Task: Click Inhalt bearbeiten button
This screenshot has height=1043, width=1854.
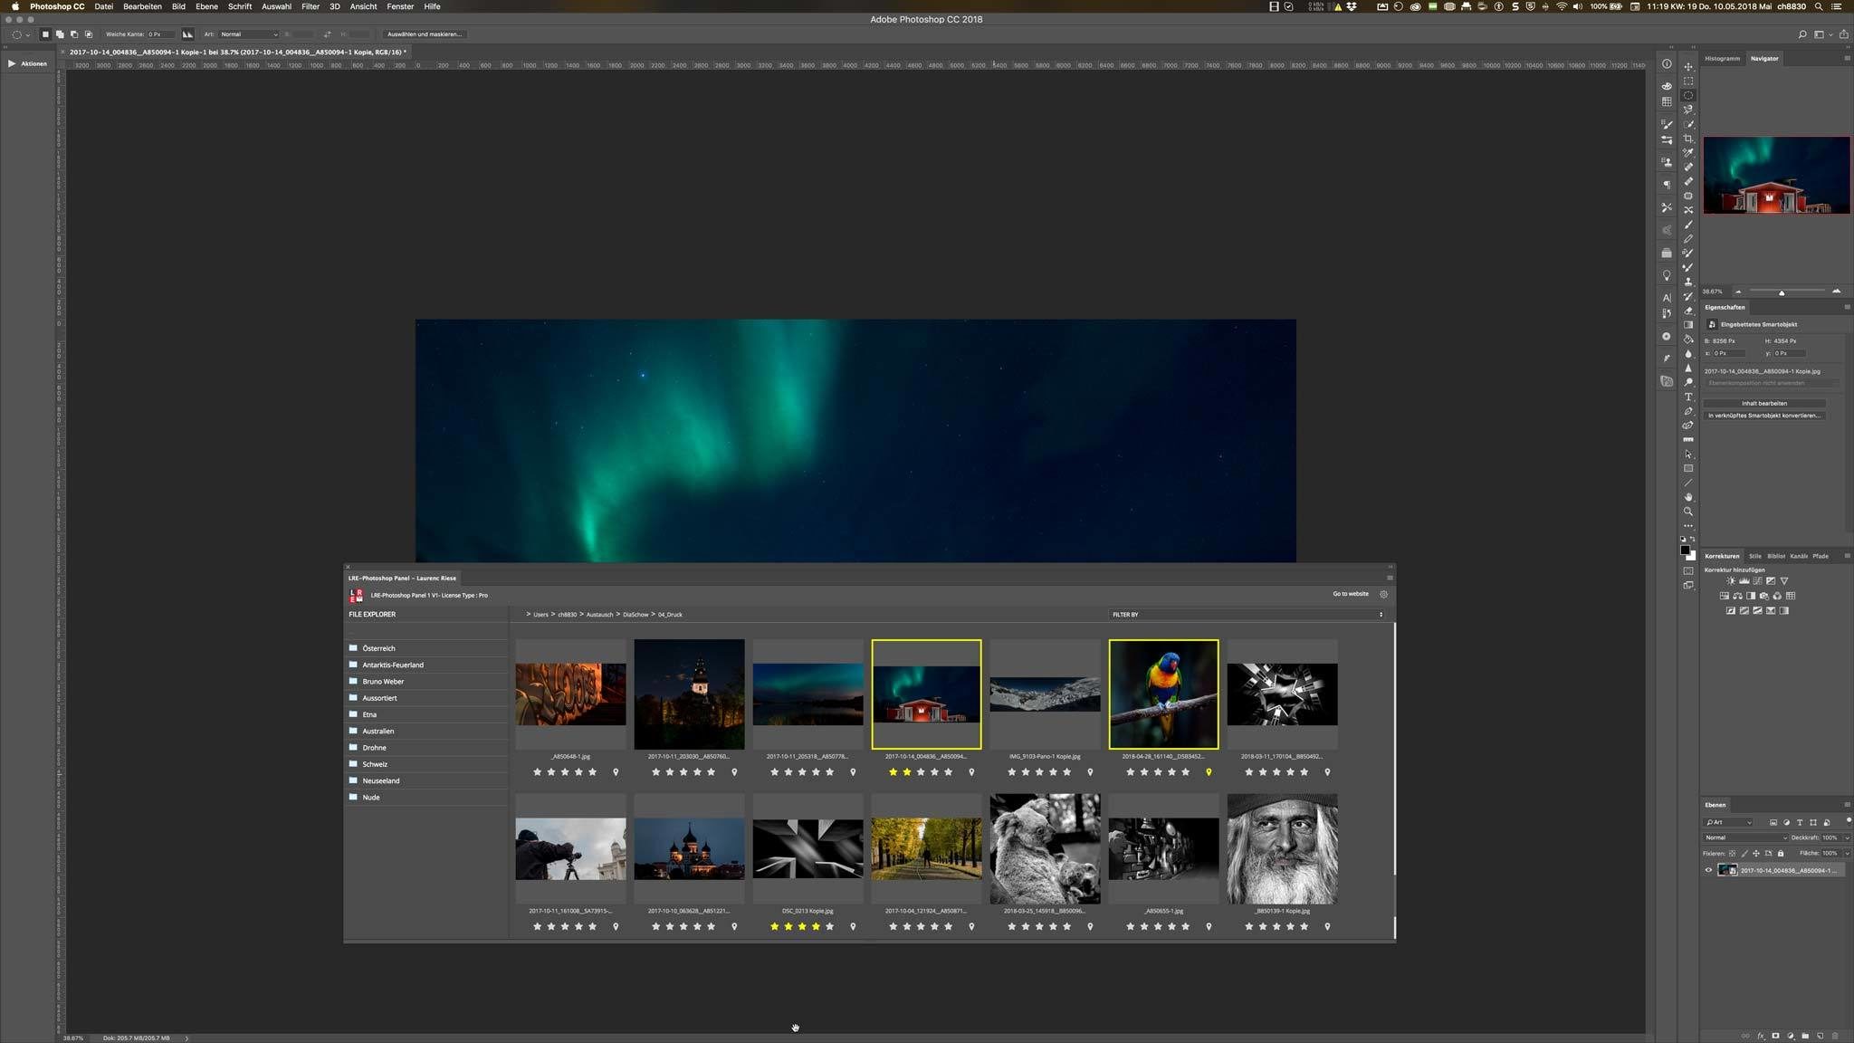Action: pyautogui.click(x=1764, y=403)
